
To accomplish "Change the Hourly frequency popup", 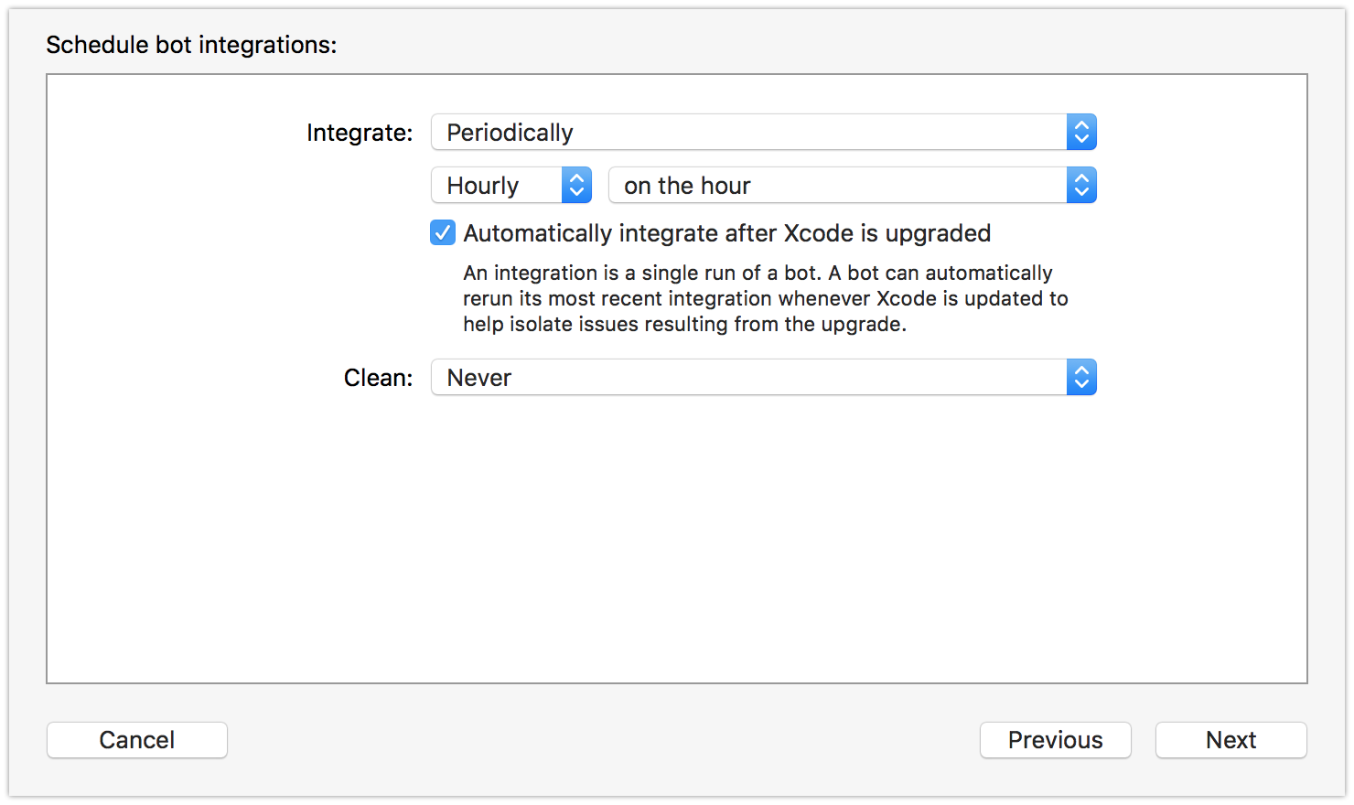I will 511,186.
